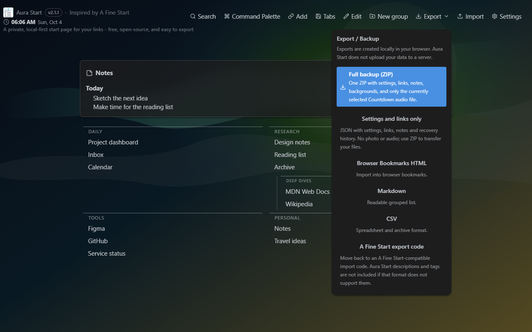Click the download icon in Full backup option

click(343, 87)
